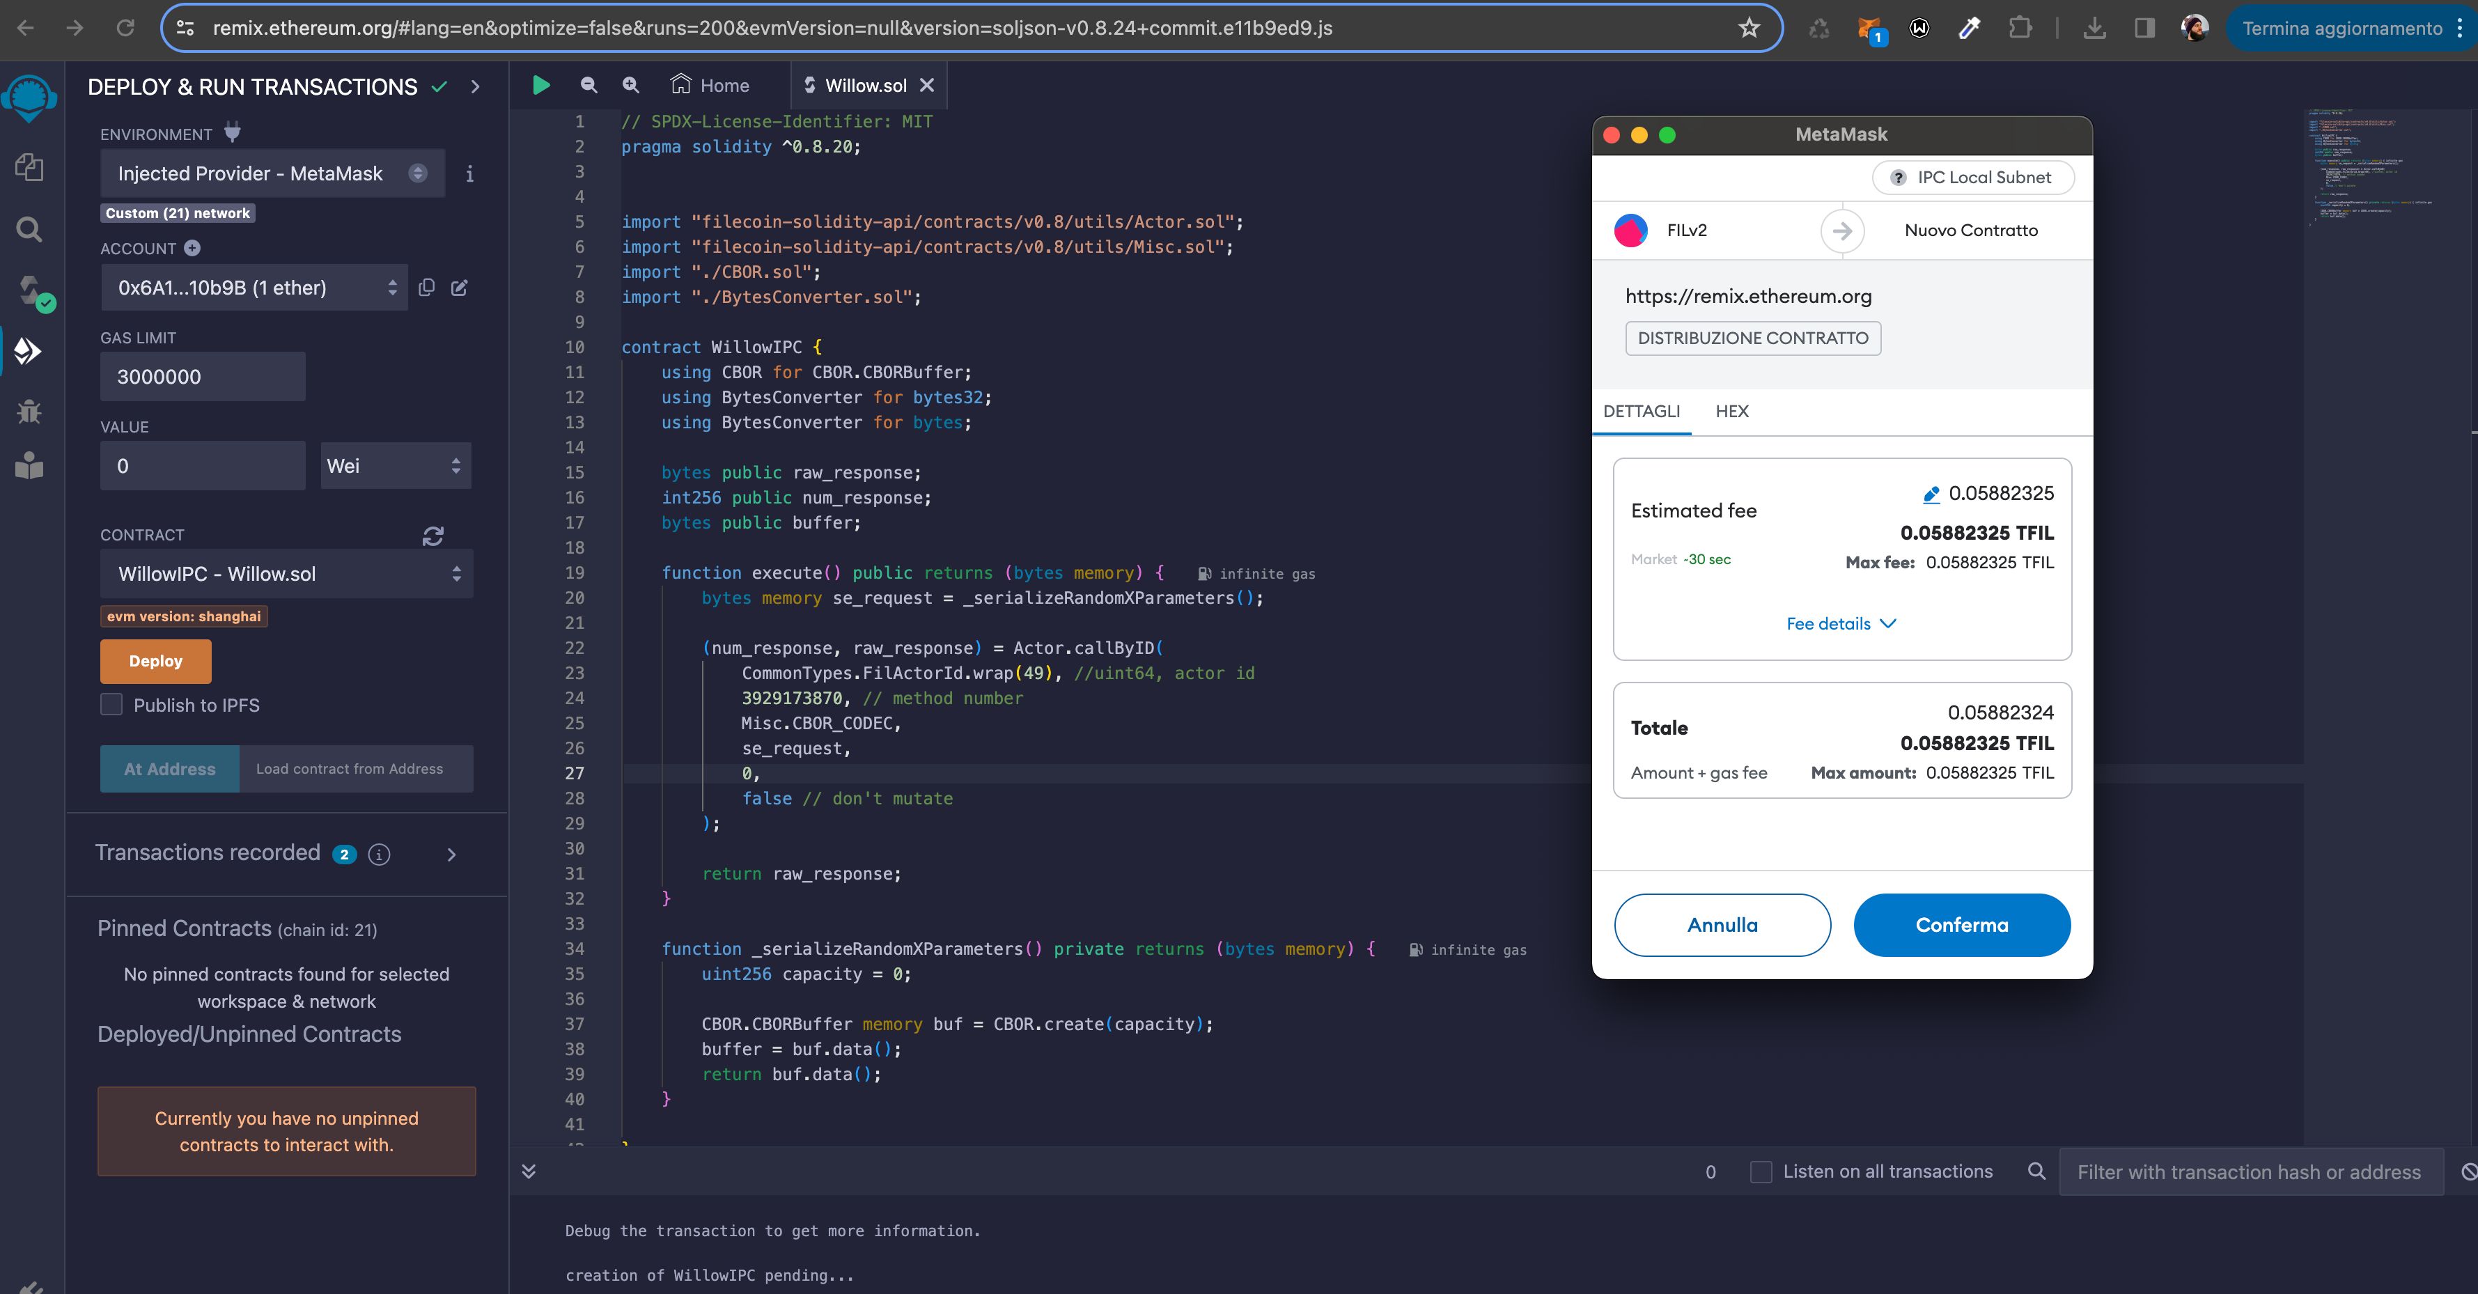Click the Remix logo icon
Viewport: 2478px width, 1294px height.
click(30, 98)
